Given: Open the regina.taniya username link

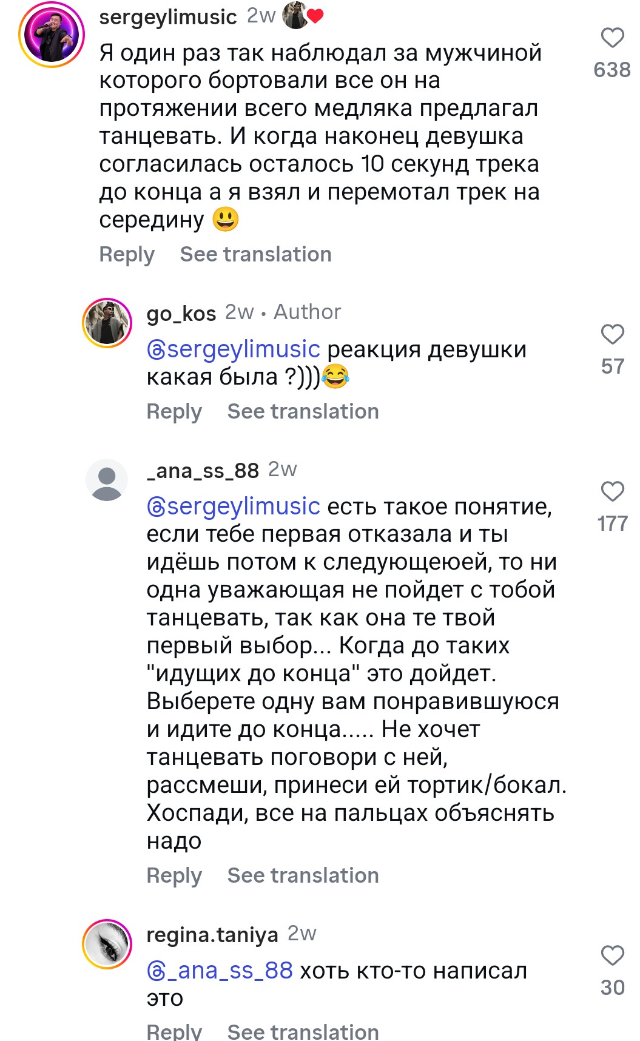Looking at the screenshot, I should pos(212,935).
